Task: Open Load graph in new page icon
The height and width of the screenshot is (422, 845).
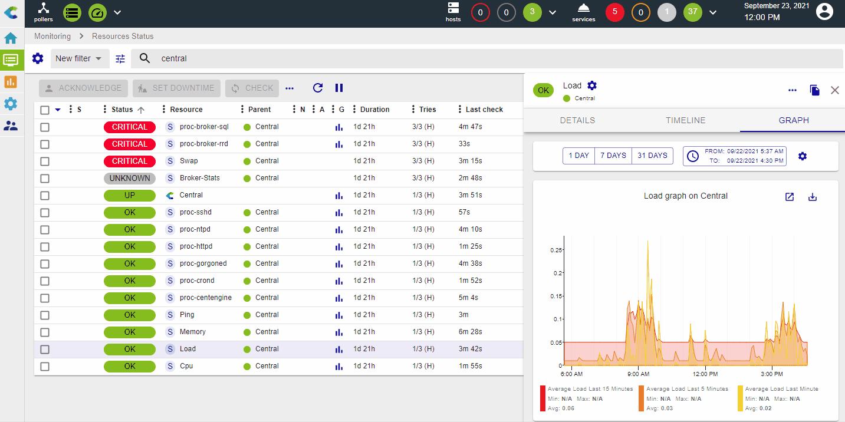Action: [790, 197]
